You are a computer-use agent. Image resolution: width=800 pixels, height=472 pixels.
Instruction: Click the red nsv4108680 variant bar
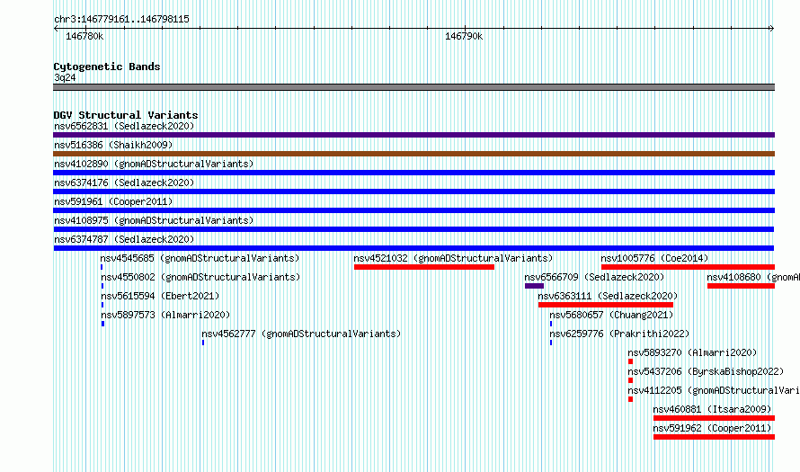(742, 286)
